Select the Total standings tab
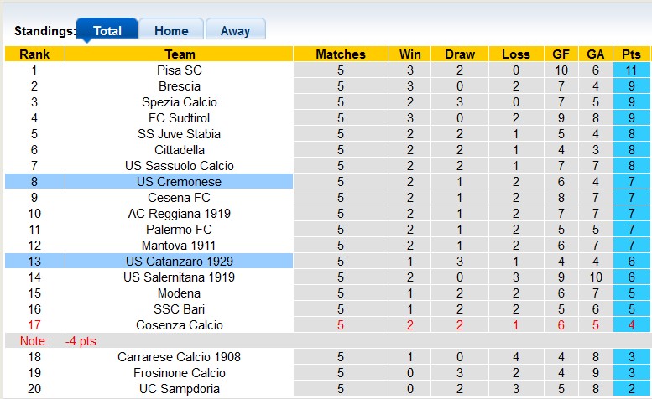This screenshot has height=399, width=652. (x=107, y=31)
